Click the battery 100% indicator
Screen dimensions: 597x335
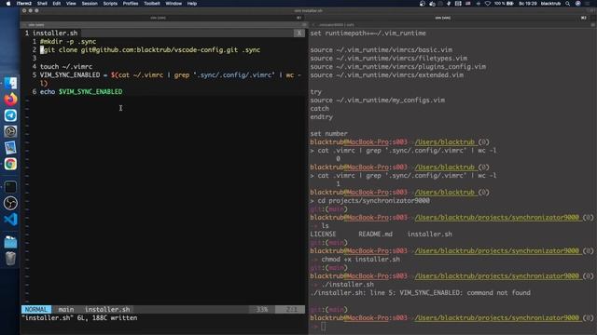click(x=504, y=4)
